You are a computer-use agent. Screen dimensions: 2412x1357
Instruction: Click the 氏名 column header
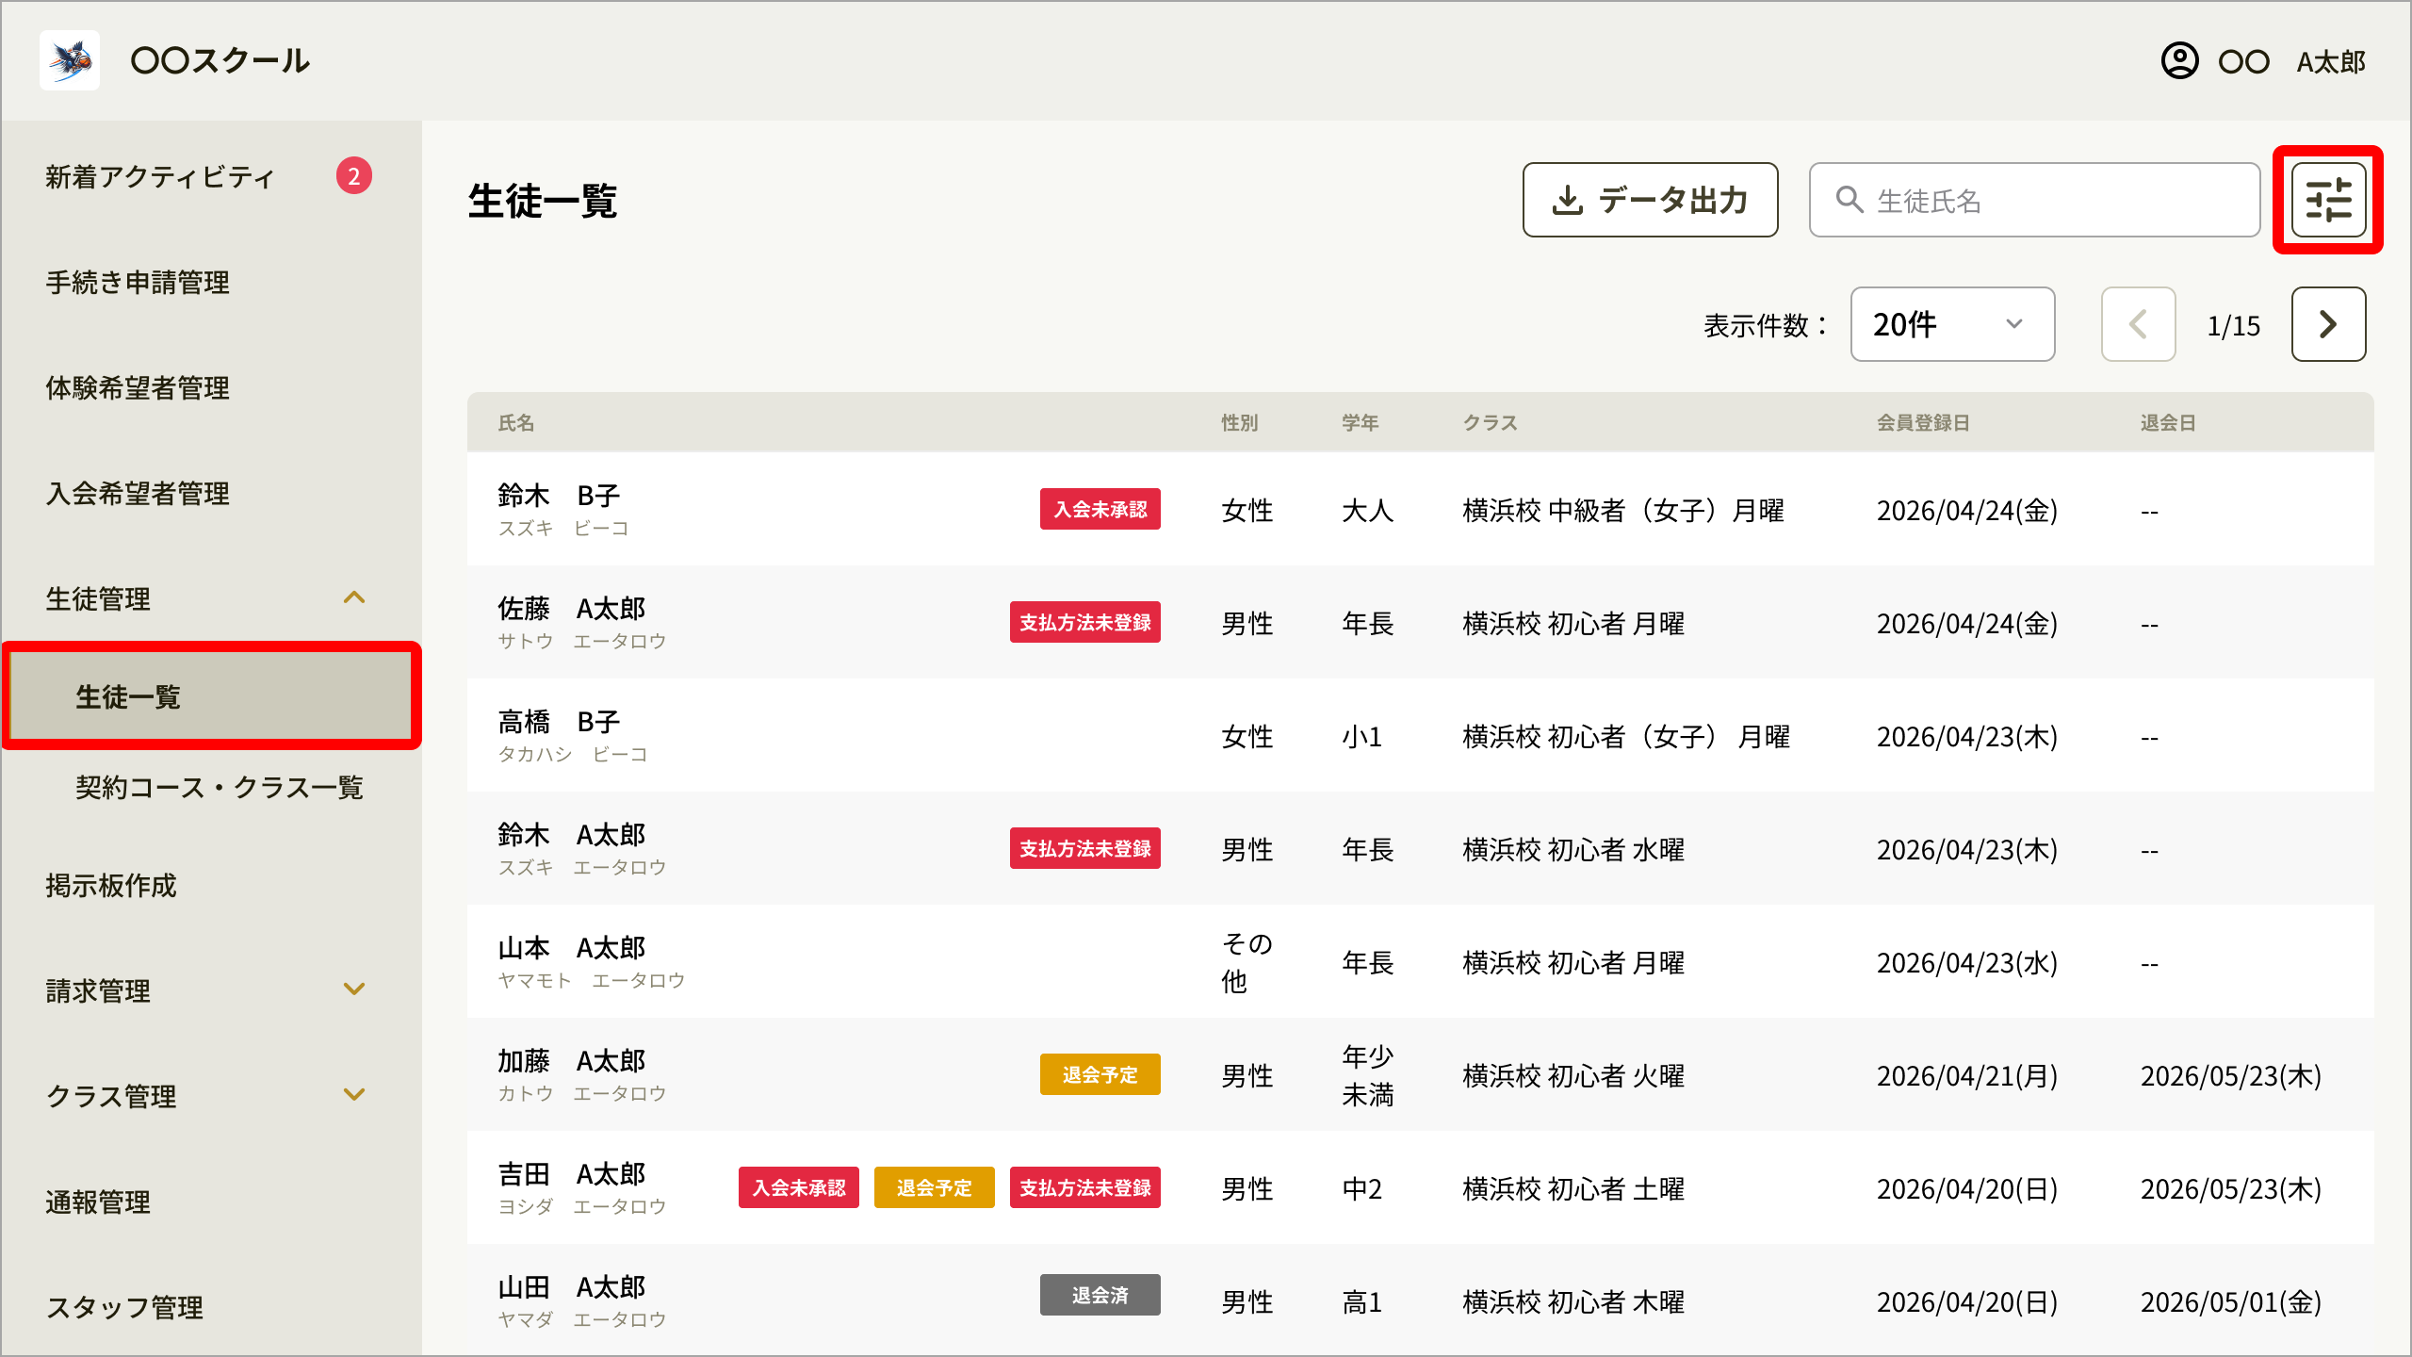[516, 423]
